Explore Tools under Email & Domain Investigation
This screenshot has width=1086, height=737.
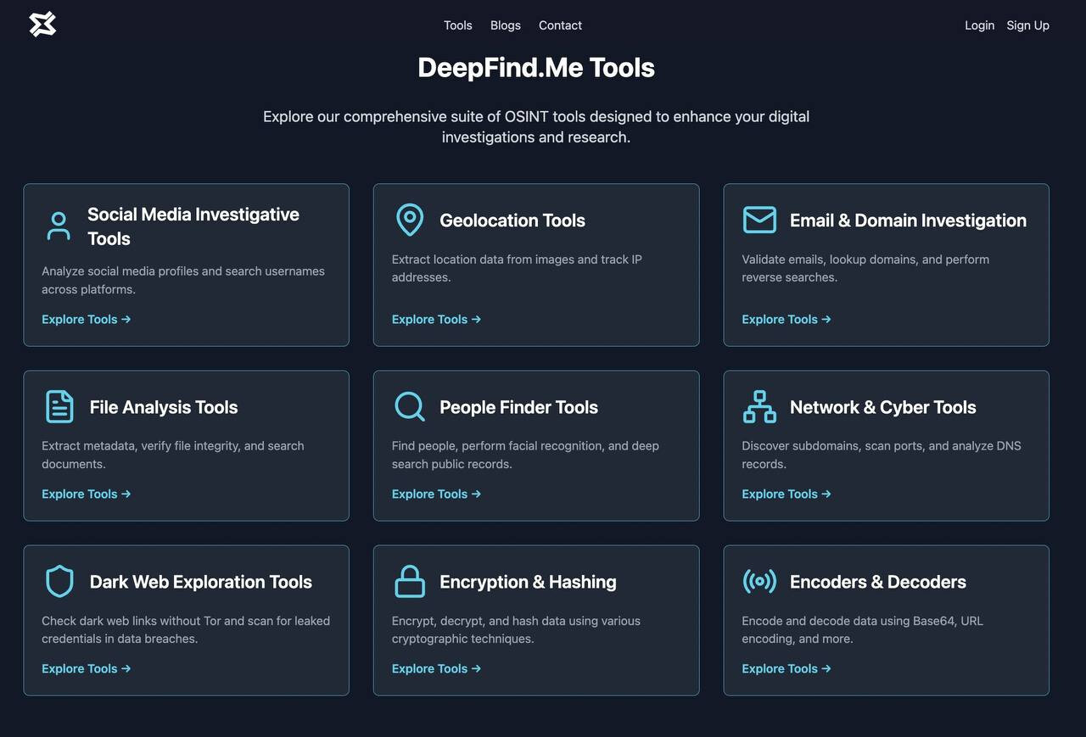tap(787, 320)
